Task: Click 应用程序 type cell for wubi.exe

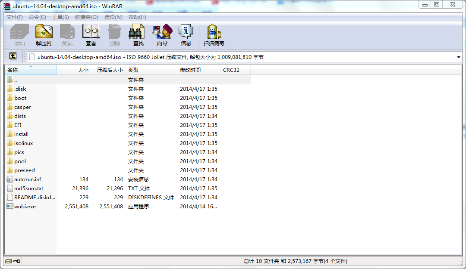Action: 139,207
